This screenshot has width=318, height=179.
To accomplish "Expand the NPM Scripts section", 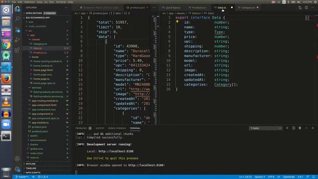I will pyautogui.click(x=33, y=173).
